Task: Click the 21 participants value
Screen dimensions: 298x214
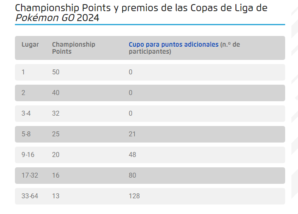Action: 132,134
